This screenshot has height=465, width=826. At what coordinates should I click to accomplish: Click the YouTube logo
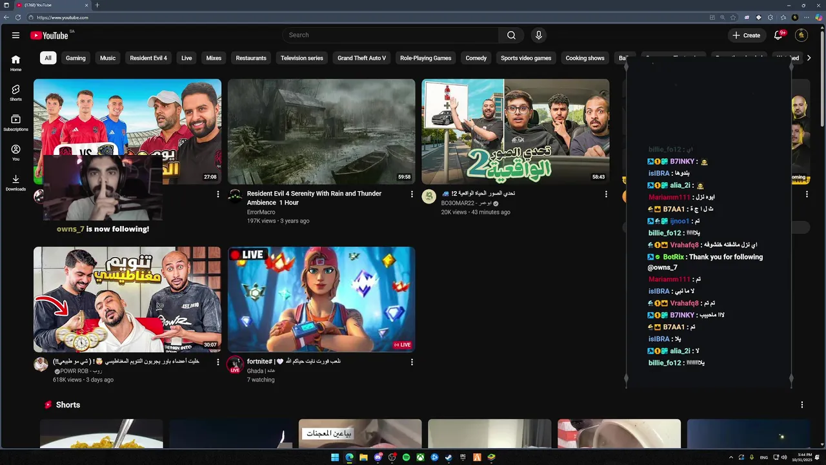pyautogui.click(x=49, y=36)
